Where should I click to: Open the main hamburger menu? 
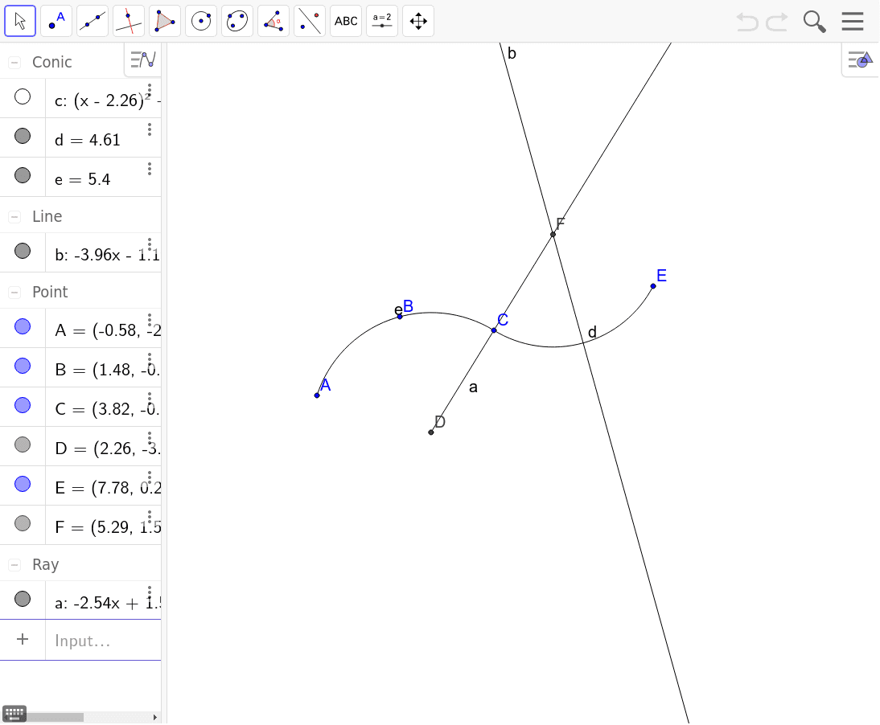coord(853,22)
